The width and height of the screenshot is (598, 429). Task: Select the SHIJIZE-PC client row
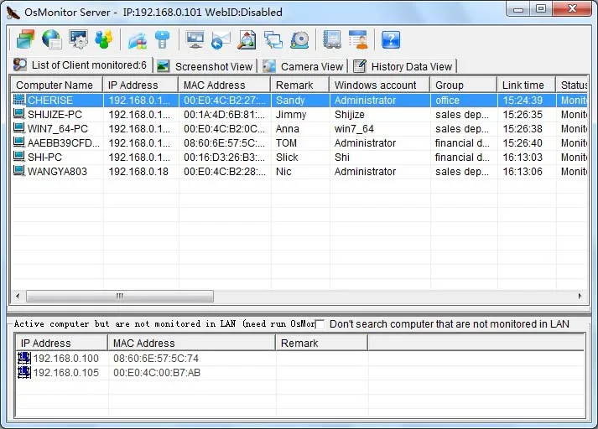click(x=55, y=115)
